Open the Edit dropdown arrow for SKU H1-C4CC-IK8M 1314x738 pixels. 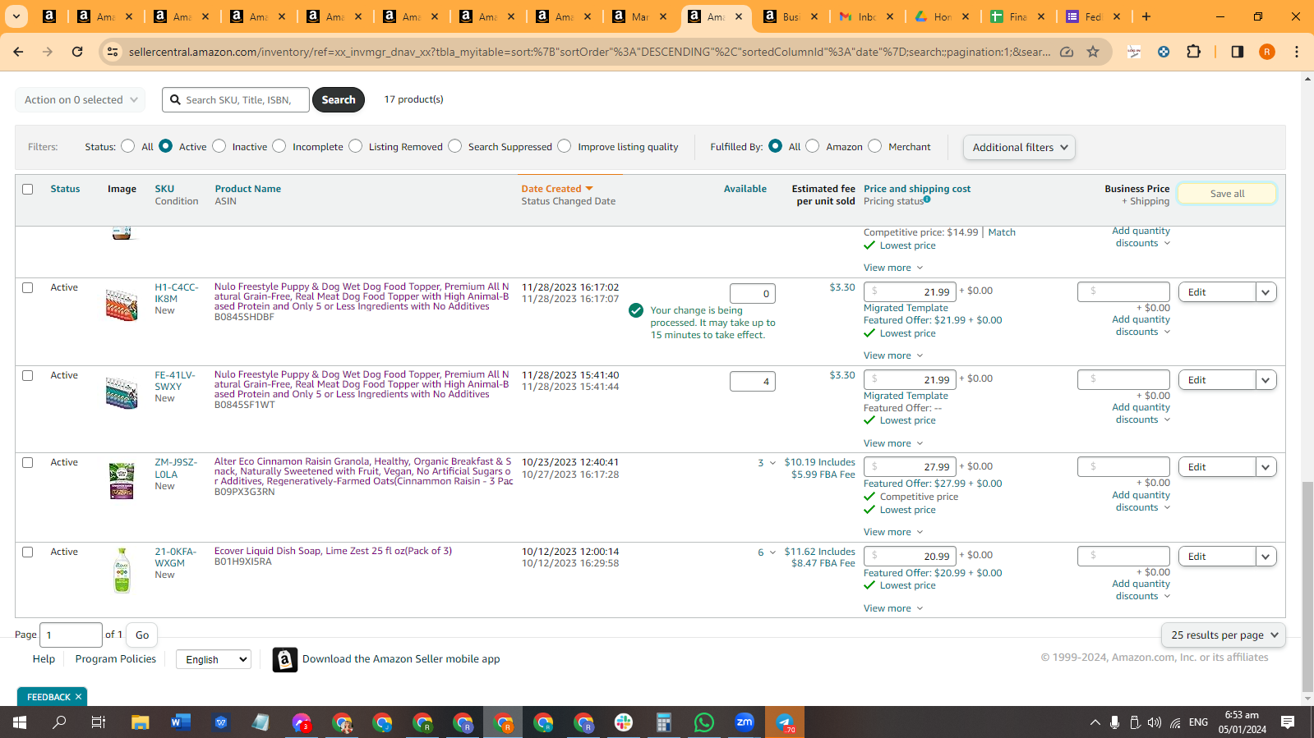pyautogui.click(x=1266, y=292)
